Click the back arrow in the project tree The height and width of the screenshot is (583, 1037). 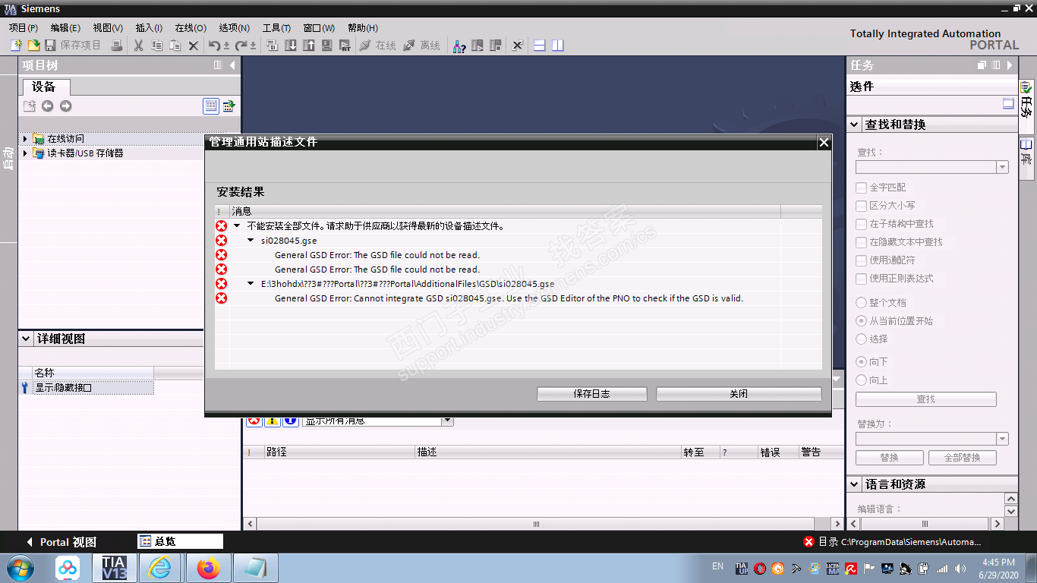click(x=48, y=106)
